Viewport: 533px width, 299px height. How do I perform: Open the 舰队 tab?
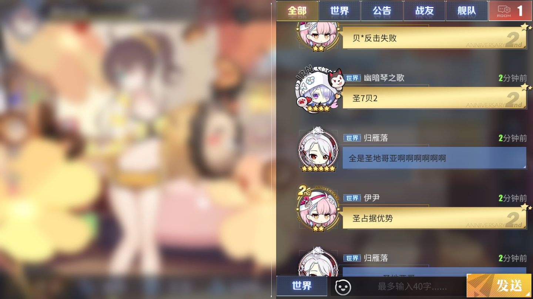click(x=467, y=11)
